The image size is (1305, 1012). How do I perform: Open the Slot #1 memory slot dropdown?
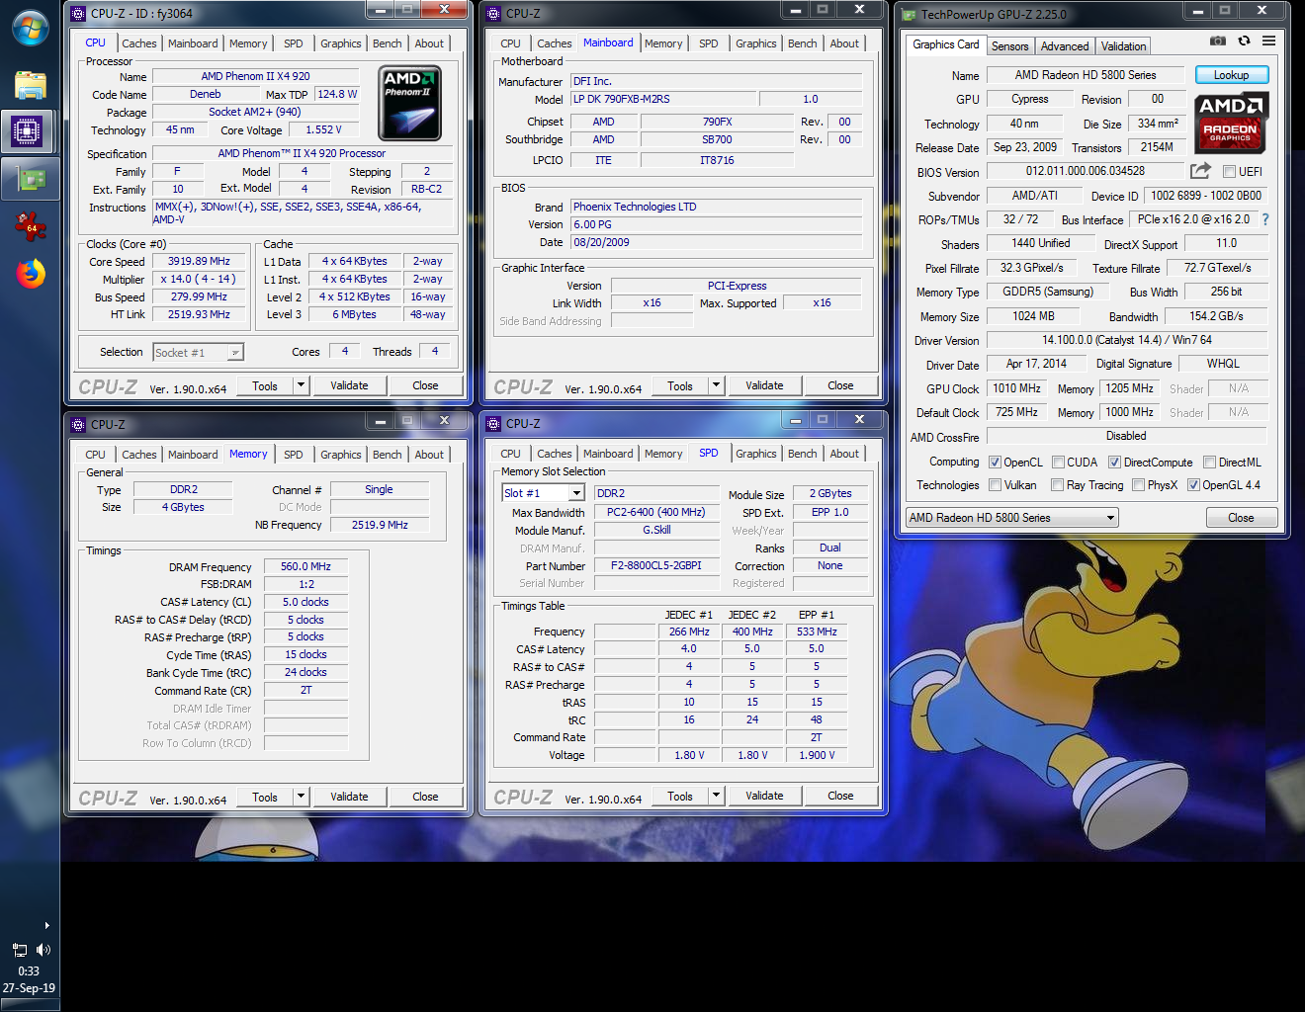(x=576, y=492)
